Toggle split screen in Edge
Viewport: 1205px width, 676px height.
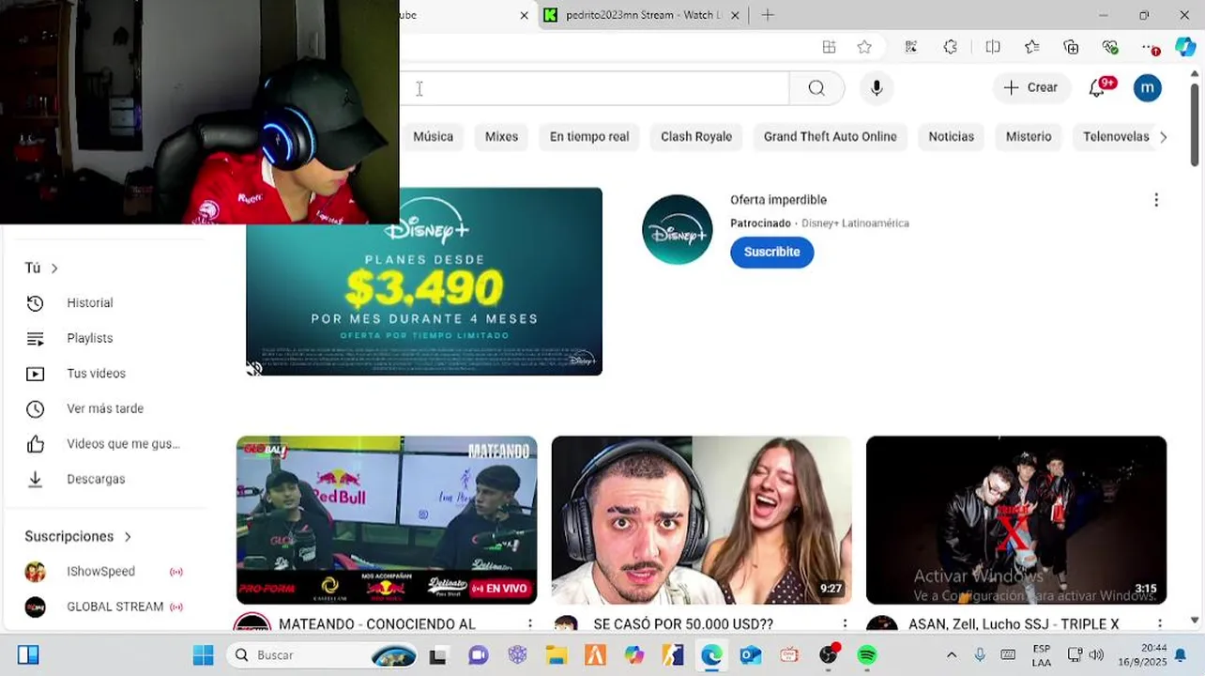coord(993,47)
